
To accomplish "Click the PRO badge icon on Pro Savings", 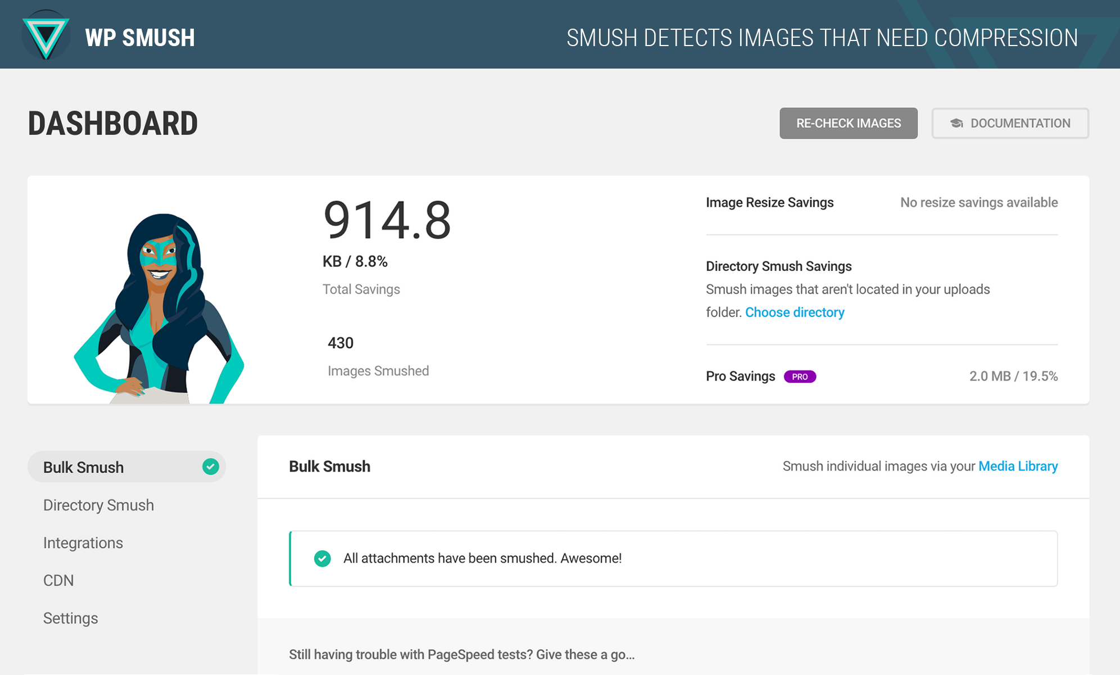I will (x=799, y=376).
